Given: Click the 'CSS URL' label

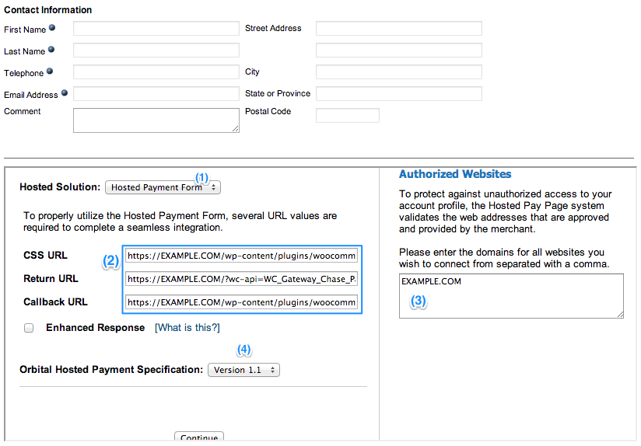Looking at the screenshot, I should pyautogui.click(x=45, y=256).
